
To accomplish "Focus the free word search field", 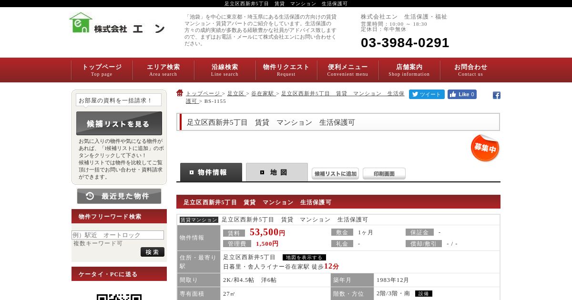I will [118, 235].
